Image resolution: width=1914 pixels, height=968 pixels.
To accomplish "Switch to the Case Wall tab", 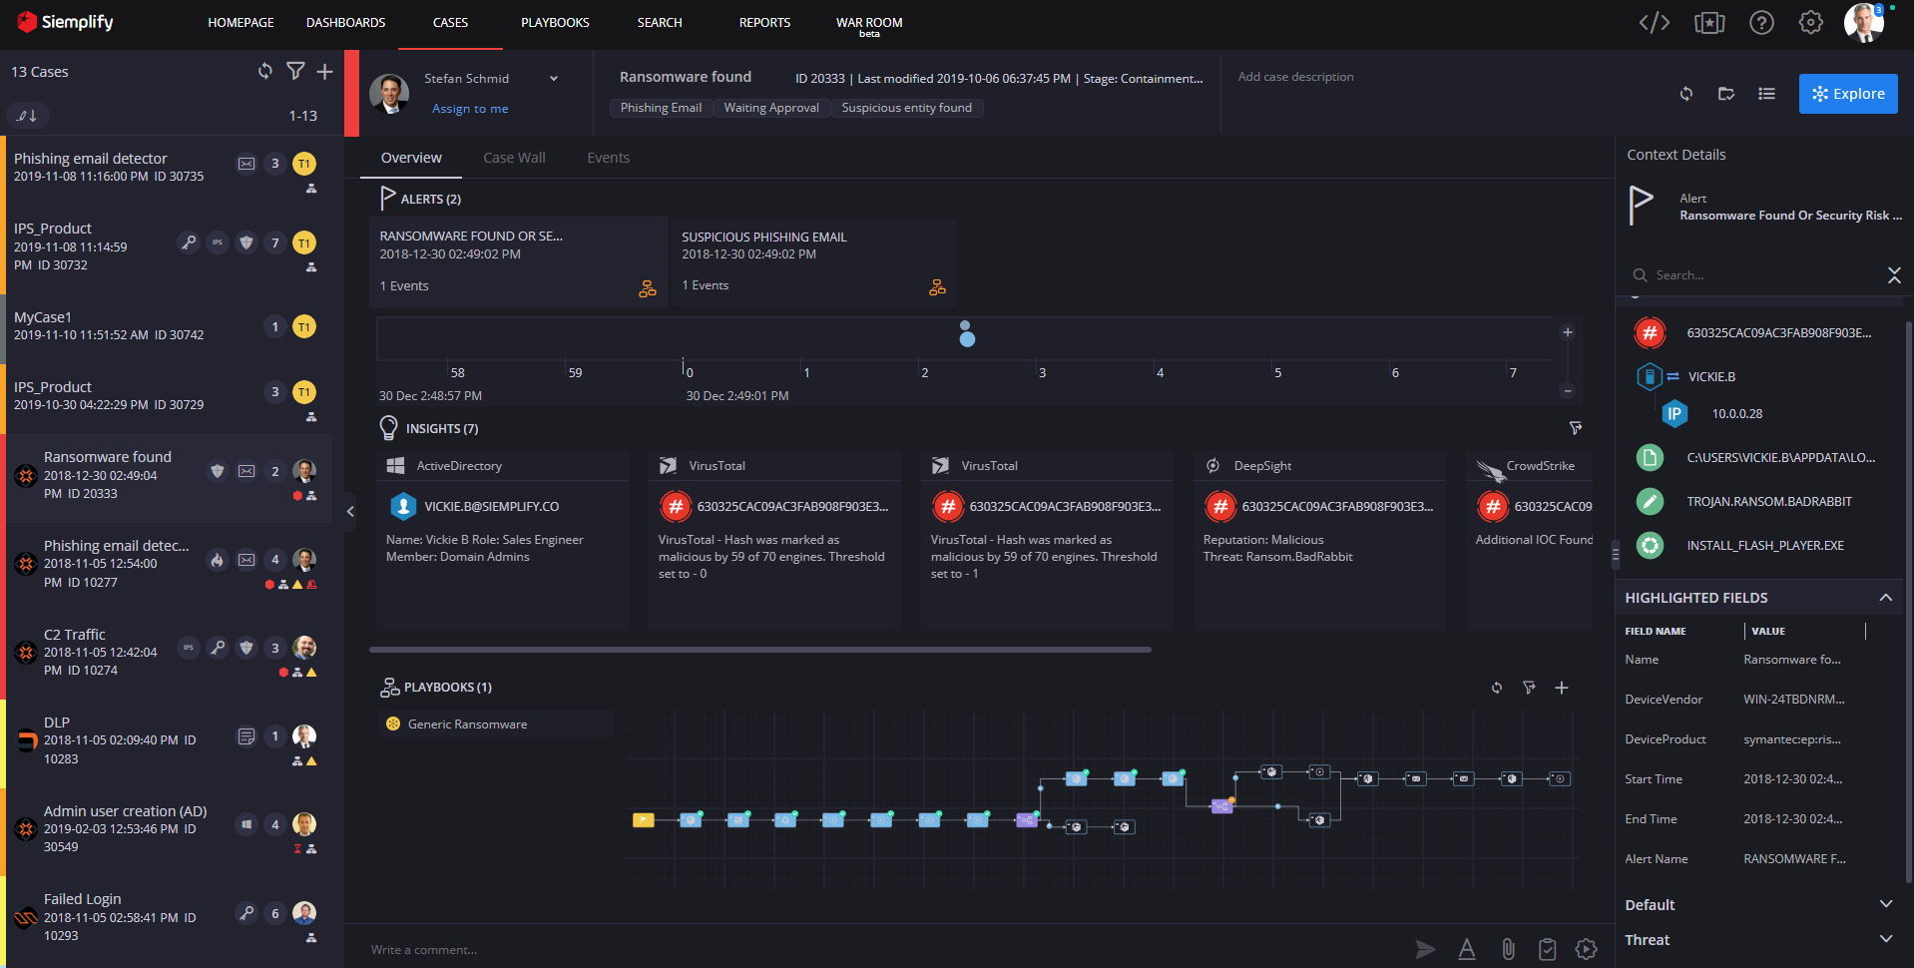I will point(514,158).
